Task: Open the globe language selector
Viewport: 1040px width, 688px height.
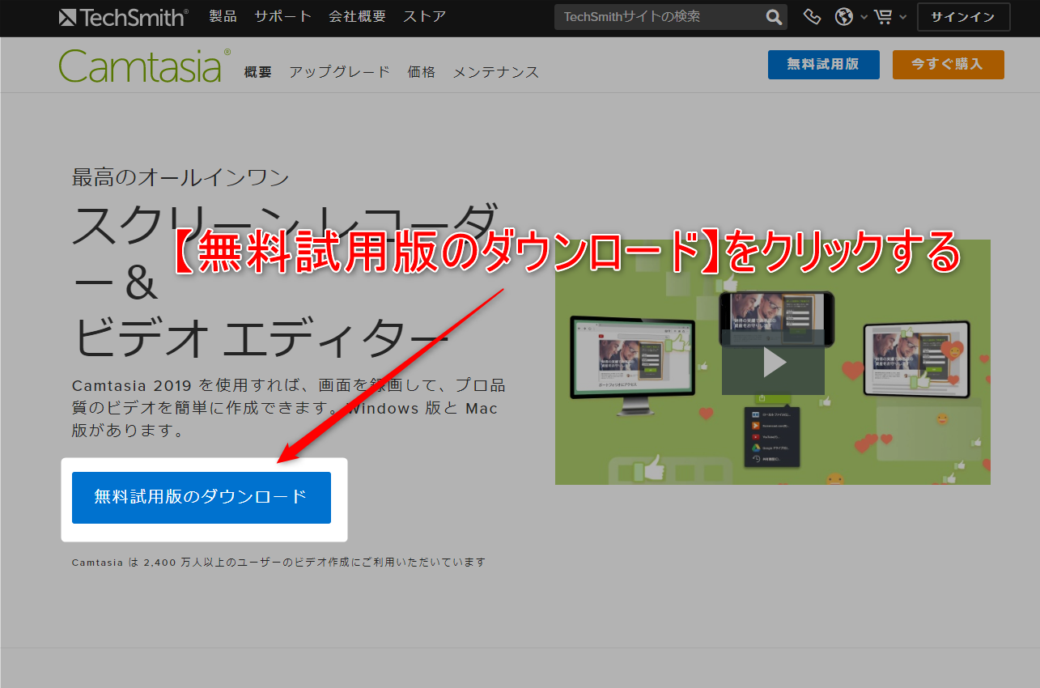Action: coord(844,17)
